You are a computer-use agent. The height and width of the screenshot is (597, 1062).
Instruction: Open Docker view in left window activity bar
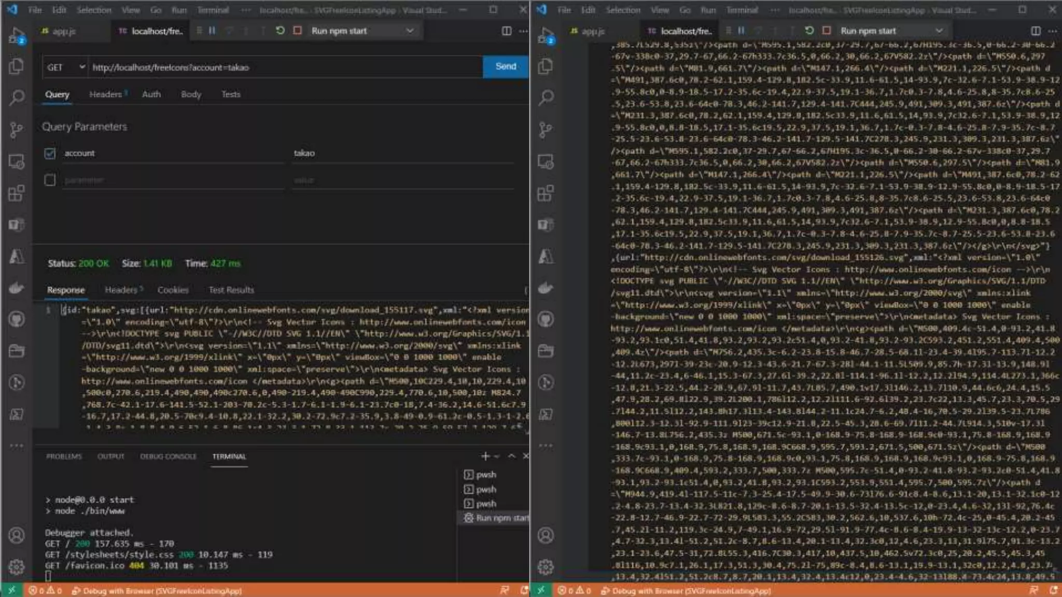coord(17,288)
